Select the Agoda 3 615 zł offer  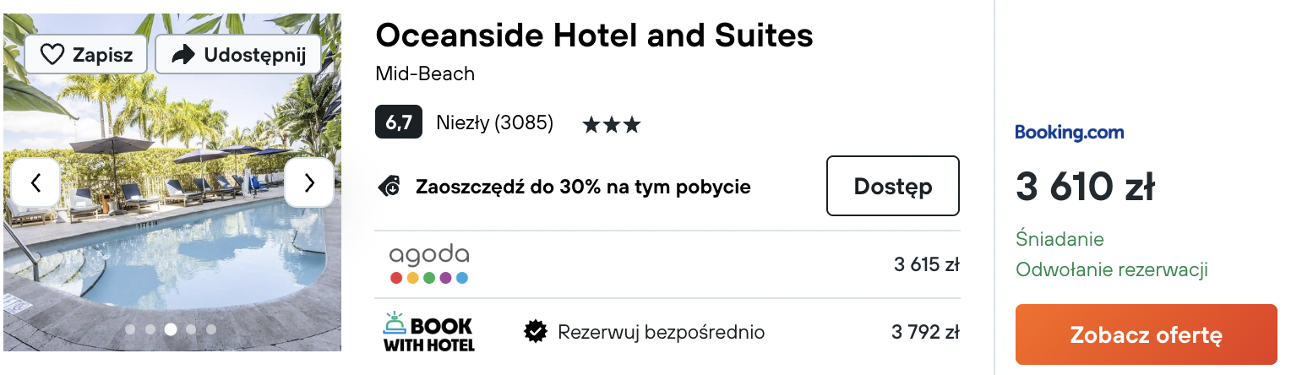click(667, 264)
